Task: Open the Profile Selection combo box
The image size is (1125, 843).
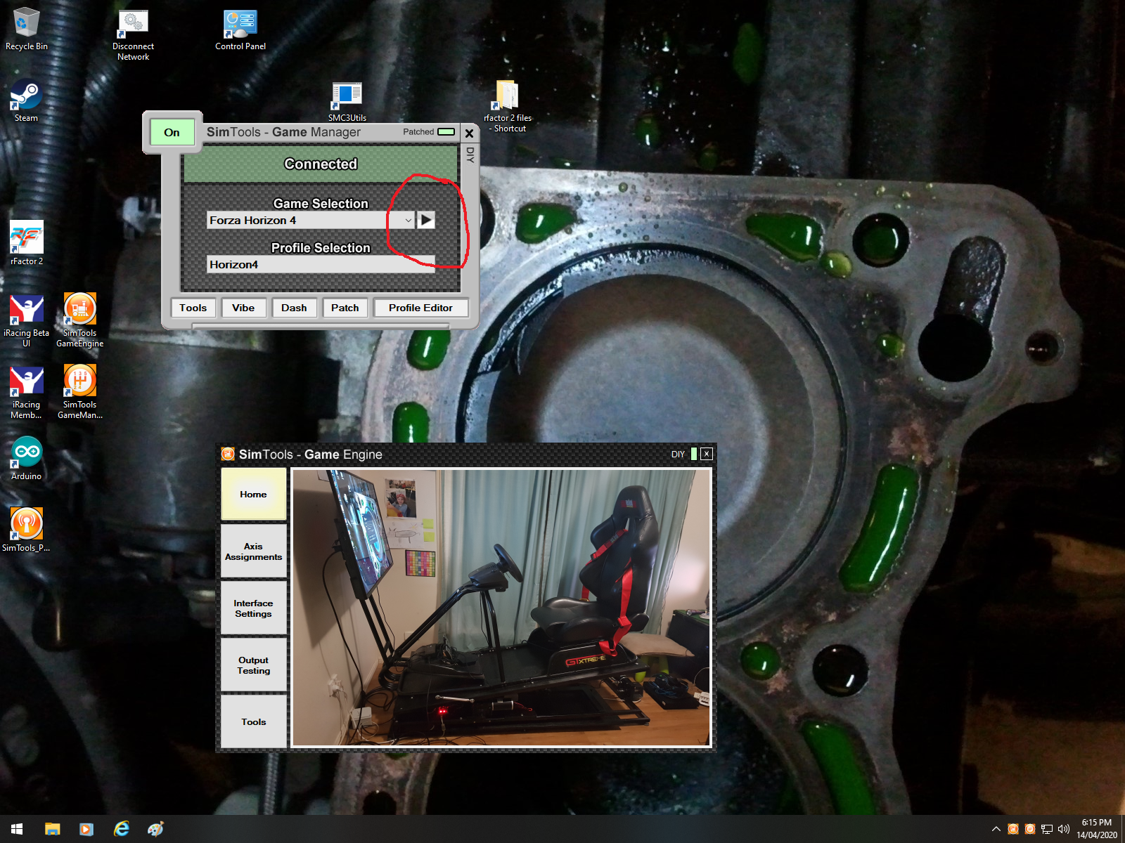Action: coord(321,265)
